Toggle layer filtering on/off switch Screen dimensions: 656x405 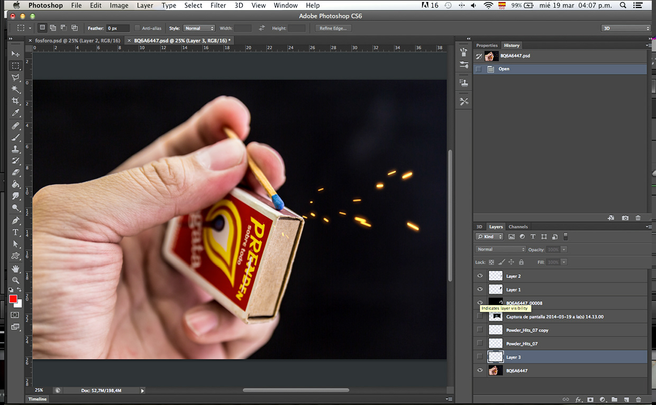click(x=565, y=237)
